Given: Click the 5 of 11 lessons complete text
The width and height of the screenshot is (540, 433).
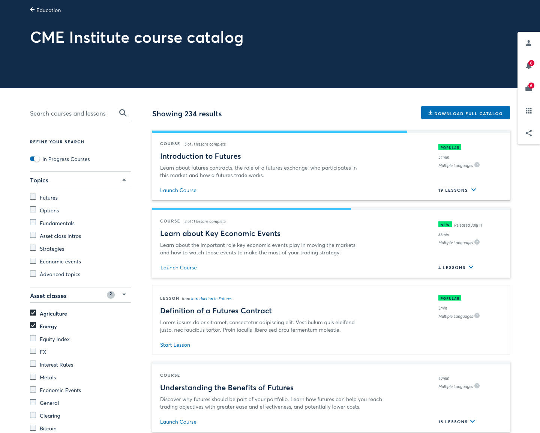Looking at the screenshot, I should point(205,144).
